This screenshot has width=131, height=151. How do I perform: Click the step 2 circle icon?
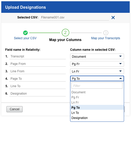[x=65, y=33]
